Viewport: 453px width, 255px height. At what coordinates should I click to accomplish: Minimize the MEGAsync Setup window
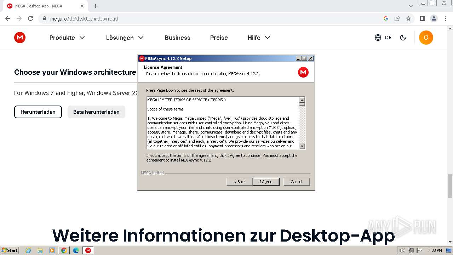(x=298, y=58)
